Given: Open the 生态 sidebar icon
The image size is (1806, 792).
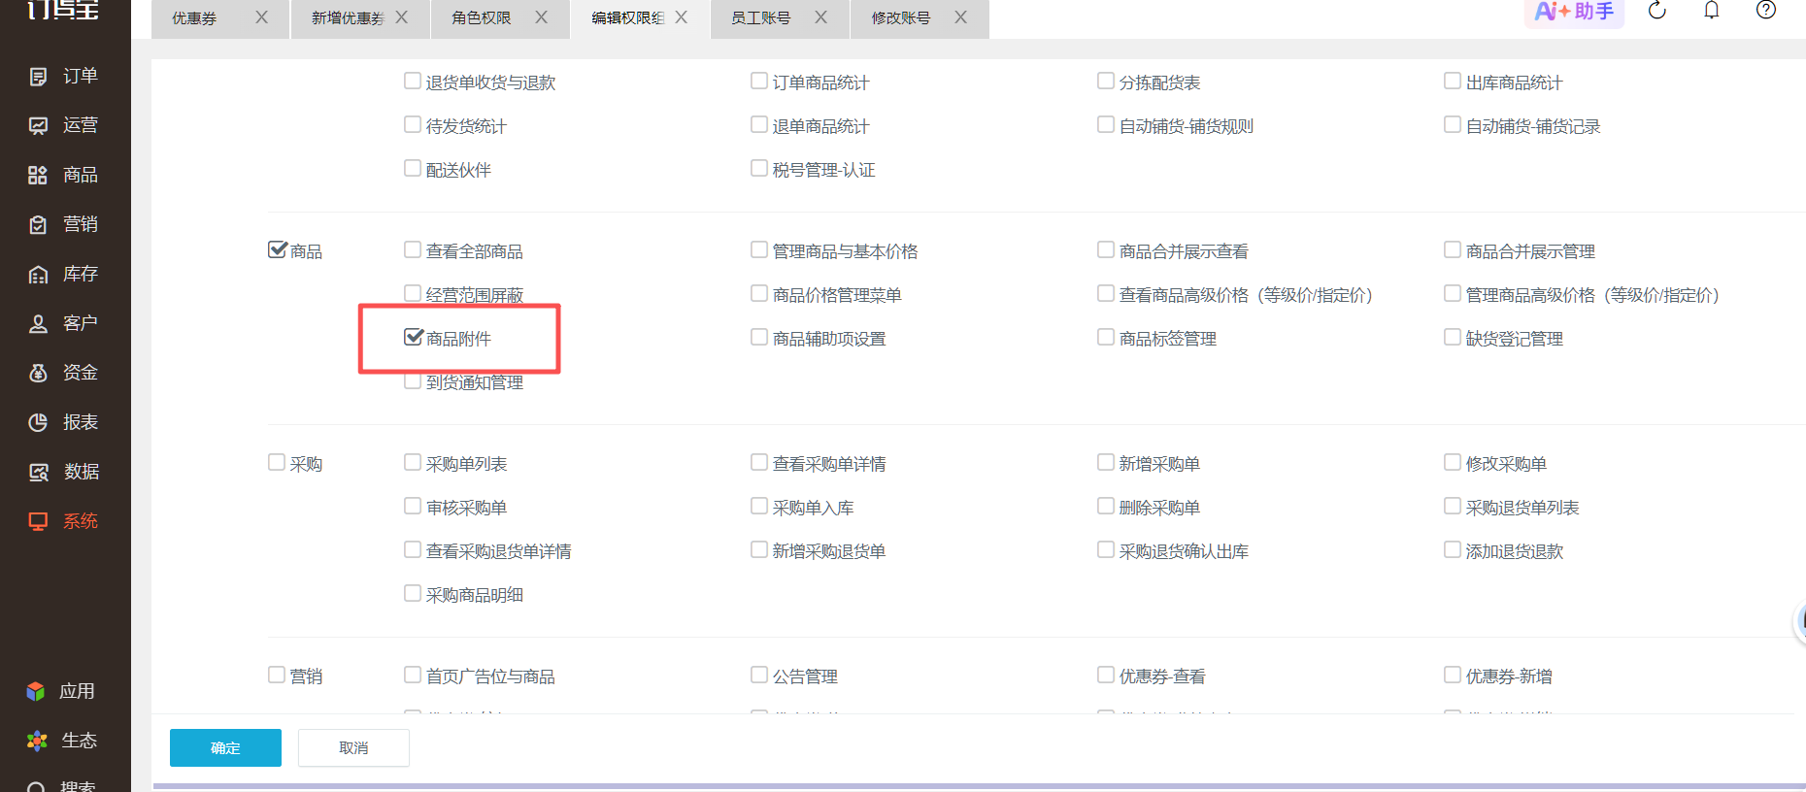Looking at the screenshot, I should [x=37, y=741].
